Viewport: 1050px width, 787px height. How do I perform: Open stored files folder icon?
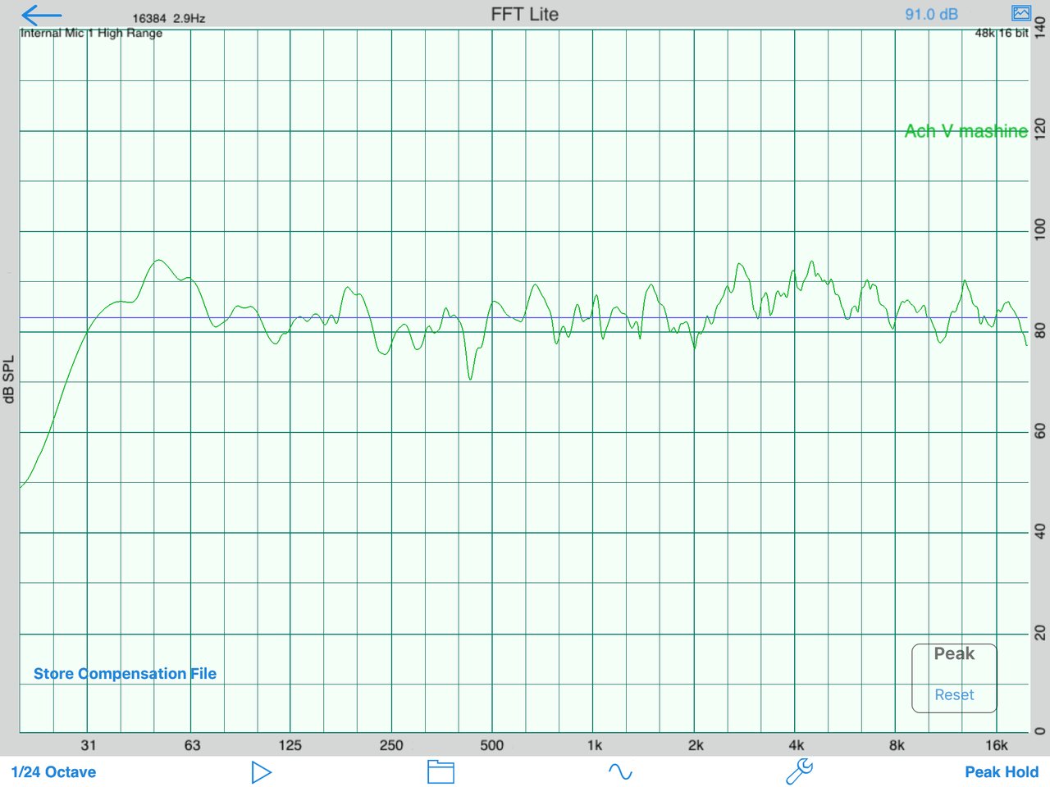[x=441, y=771]
